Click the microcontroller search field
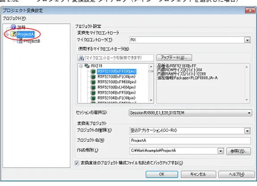Viewport: 257px width, 186px height. (x=116, y=58)
